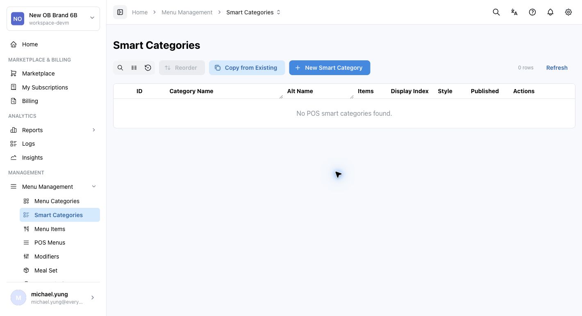The width and height of the screenshot is (582, 316).
Task: Open the Smart Categories breadcrumb dropdown
Action: click(279, 12)
